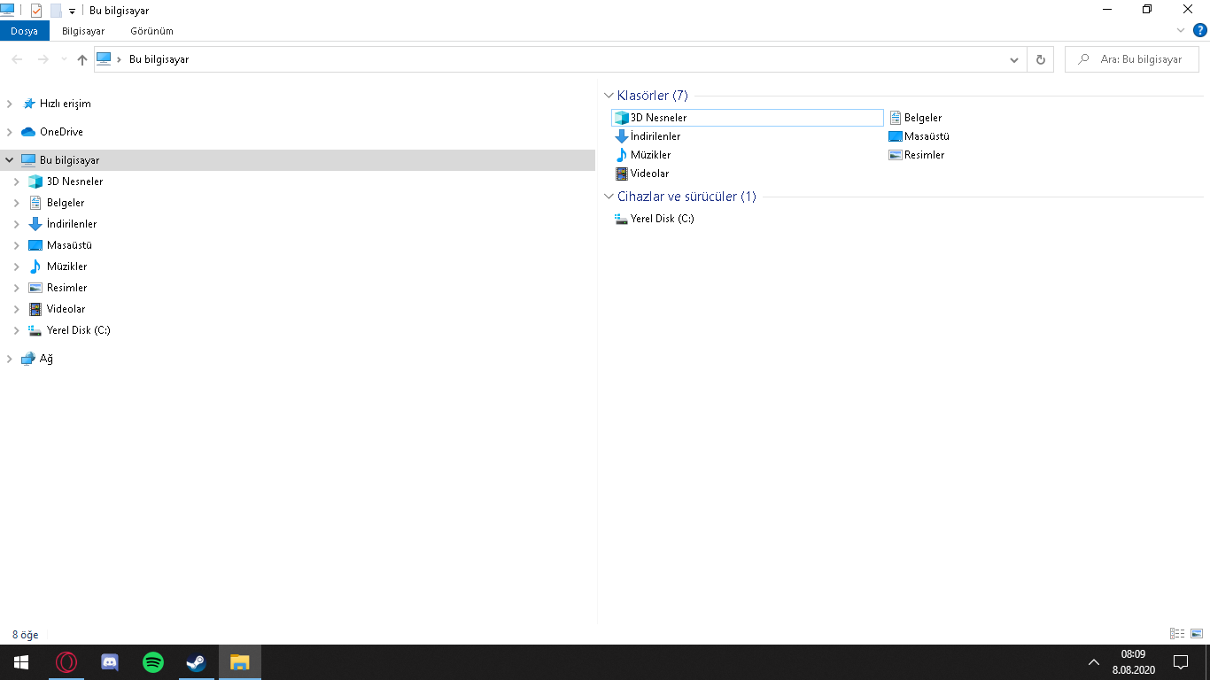Open Steam from the taskbar

tap(197, 662)
